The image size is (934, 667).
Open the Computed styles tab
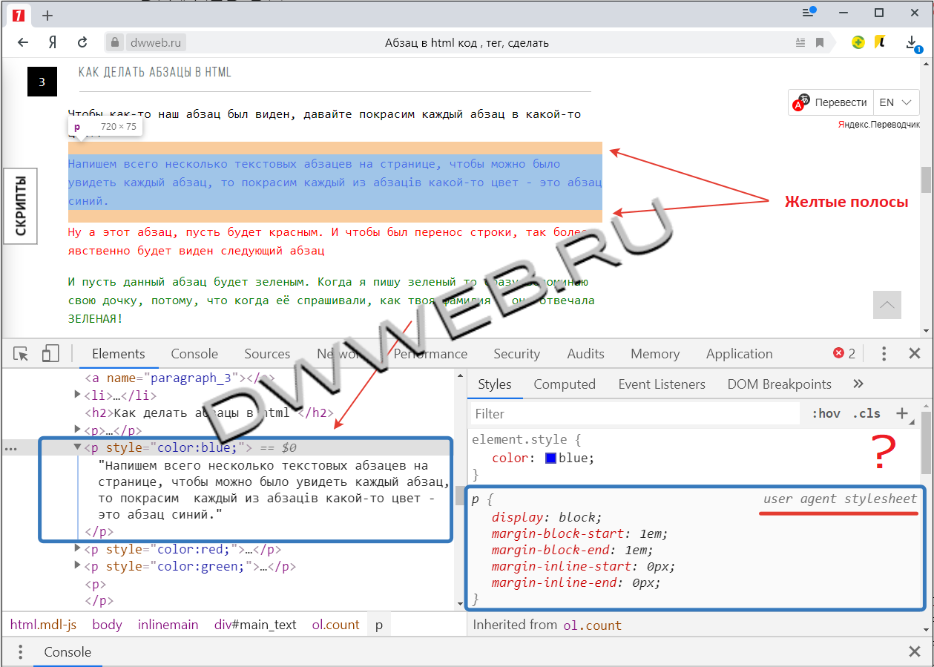click(565, 384)
